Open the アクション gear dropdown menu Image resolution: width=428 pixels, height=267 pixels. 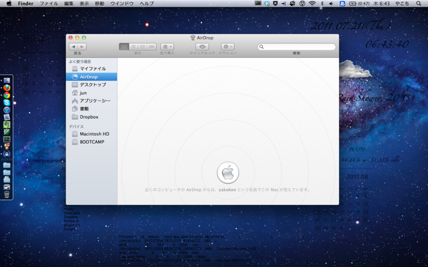click(x=228, y=46)
